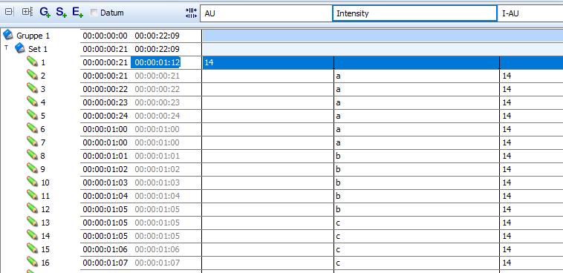This screenshot has height=273, width=563.
Task: Click pencil icon of event 16
Action: (x=33, y=262)
